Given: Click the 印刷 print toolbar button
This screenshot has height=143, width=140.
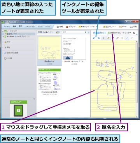Looking at the screenshot, I should point(133,27).
